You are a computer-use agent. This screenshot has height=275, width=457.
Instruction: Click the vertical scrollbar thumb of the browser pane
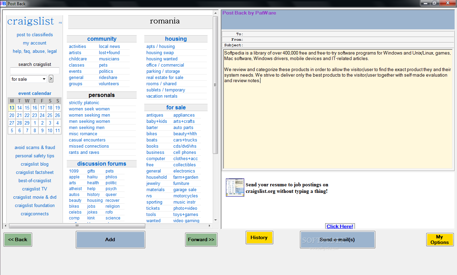click(x=216, y=85)
